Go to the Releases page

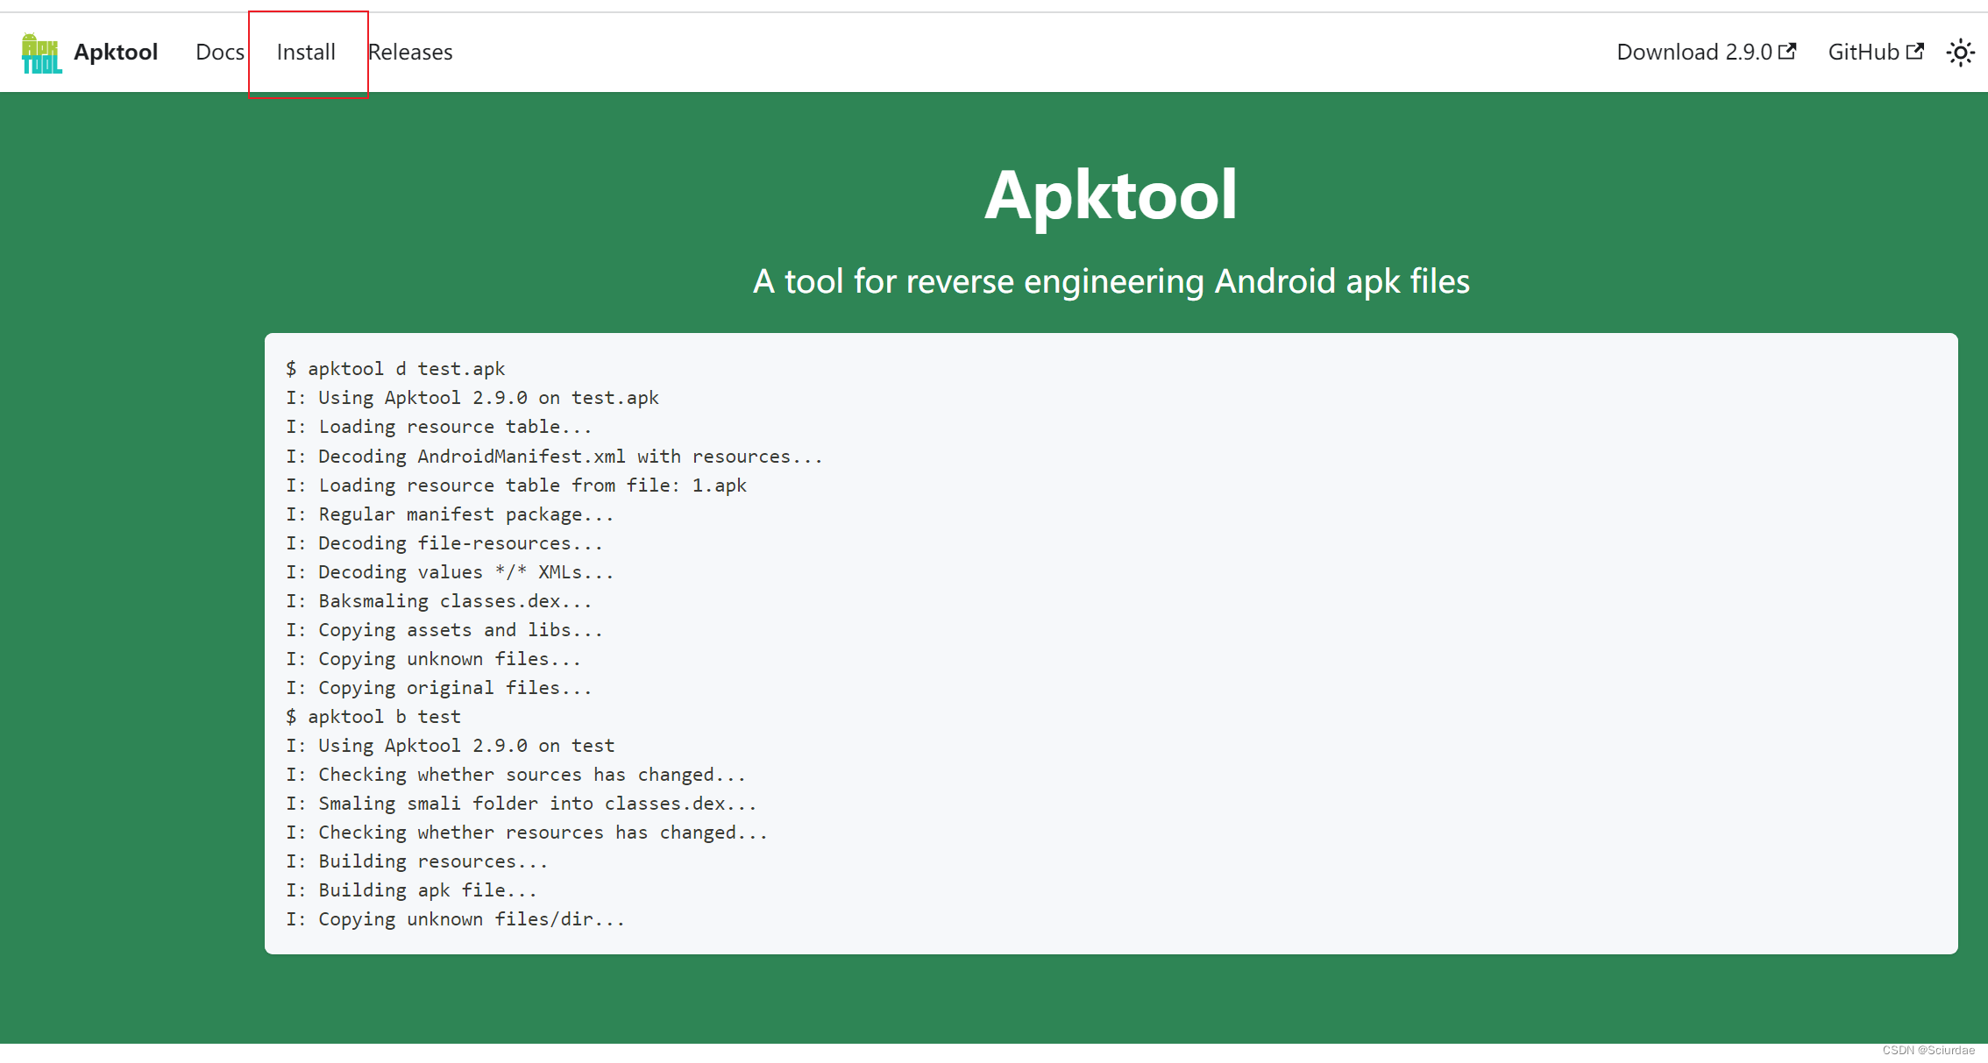[x=410, y=53]
